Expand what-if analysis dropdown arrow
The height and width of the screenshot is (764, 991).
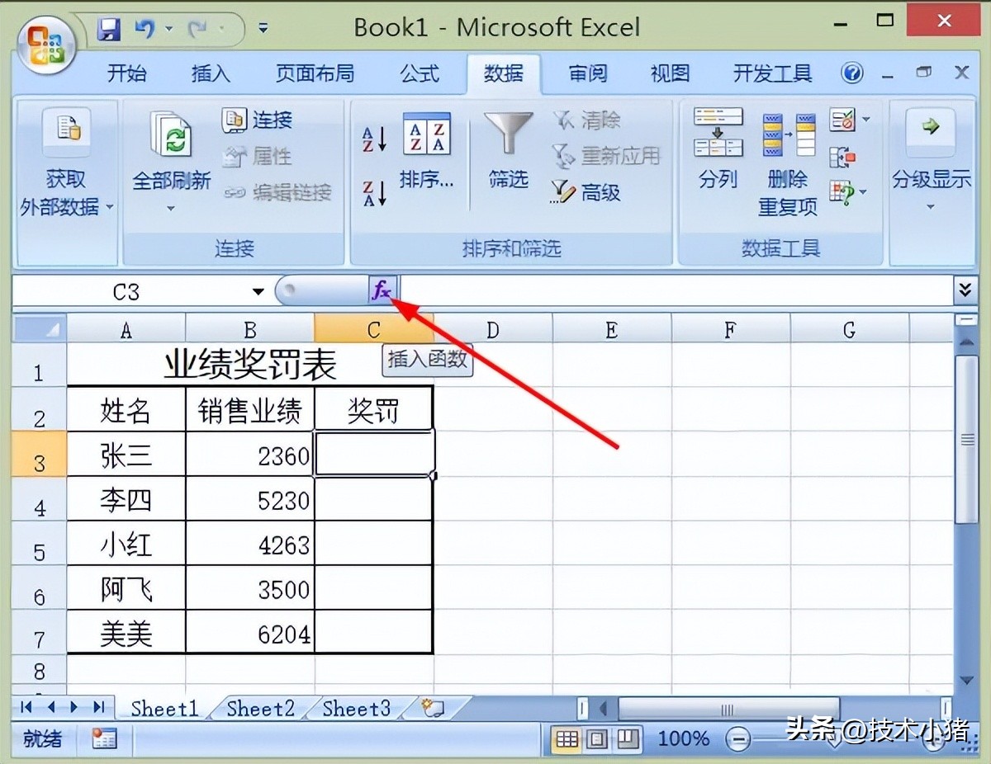(865, 193)
